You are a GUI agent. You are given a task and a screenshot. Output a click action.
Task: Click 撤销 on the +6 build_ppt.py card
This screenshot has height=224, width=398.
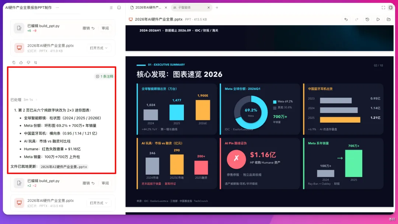tap(88, 28)
